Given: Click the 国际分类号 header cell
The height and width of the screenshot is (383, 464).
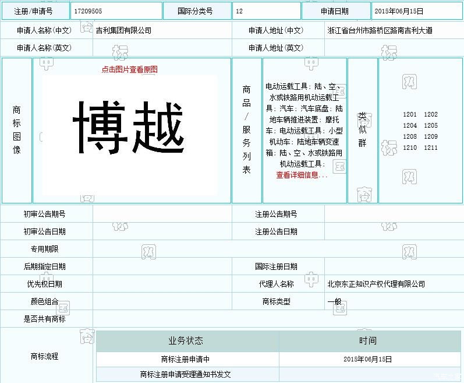Looking at the screenshot, I should [197, 11].
